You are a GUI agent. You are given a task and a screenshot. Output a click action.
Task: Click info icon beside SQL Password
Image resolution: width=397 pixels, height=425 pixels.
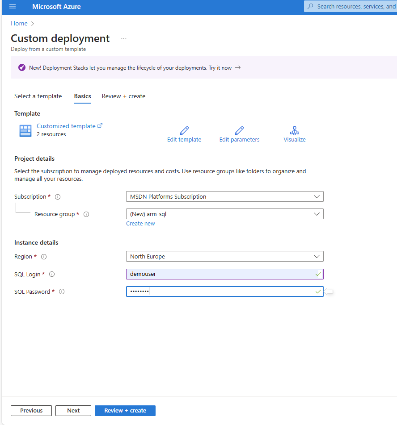(62, 292)
